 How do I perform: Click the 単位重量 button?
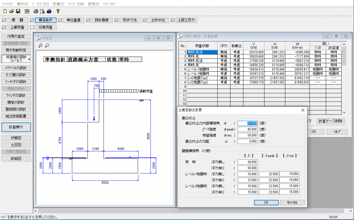74,20
